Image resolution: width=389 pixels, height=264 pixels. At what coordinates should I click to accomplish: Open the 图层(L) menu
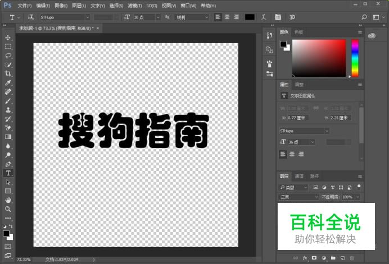[x=79, y=6]
